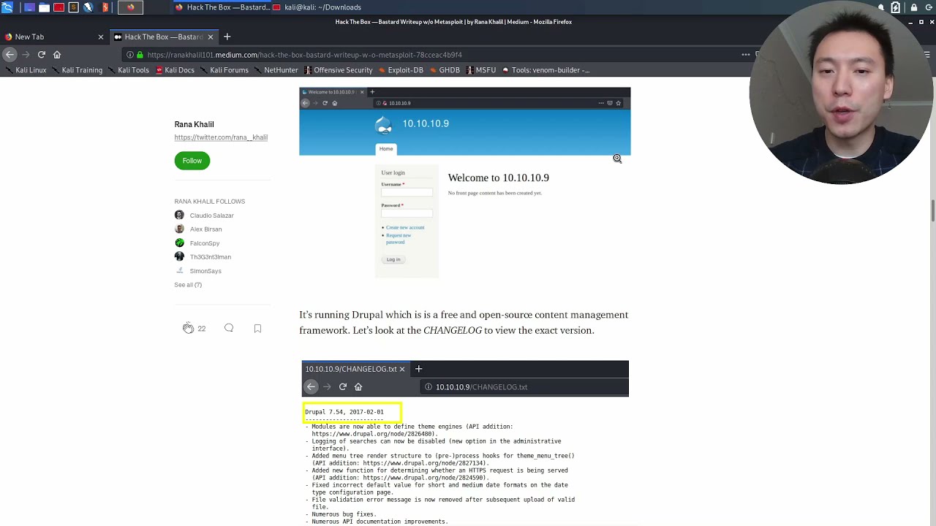This screenshot has width=936, height=526.
Task: Click the RANA KHALIL FOLLOWS heading
Action: coord(209,202)
